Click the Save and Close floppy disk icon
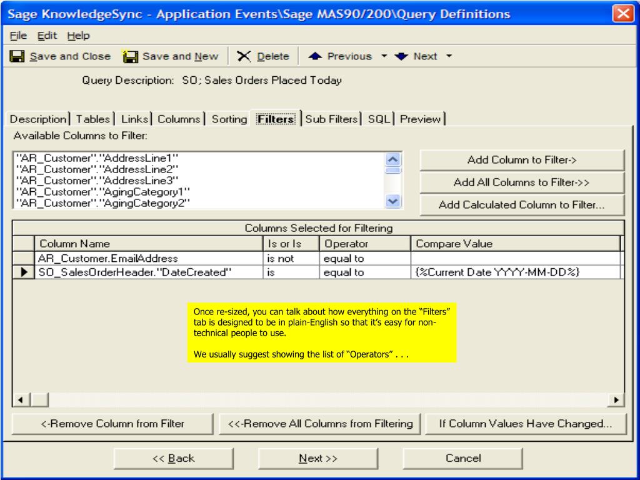Screen dimensions: 640x480 (17, 56)
